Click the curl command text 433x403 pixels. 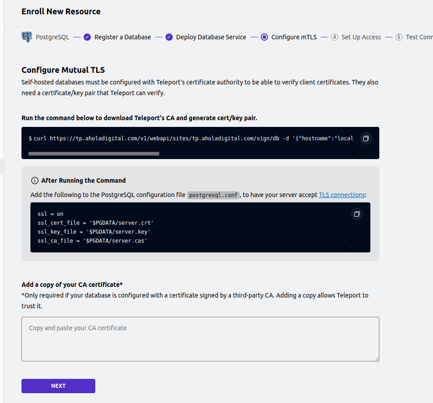pyautogui.click(x=191, y=139)
